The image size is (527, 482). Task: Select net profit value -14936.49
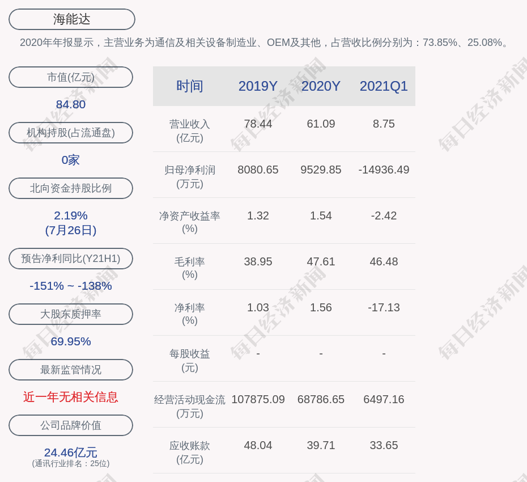pyautogui.click(x=384, y=170)
